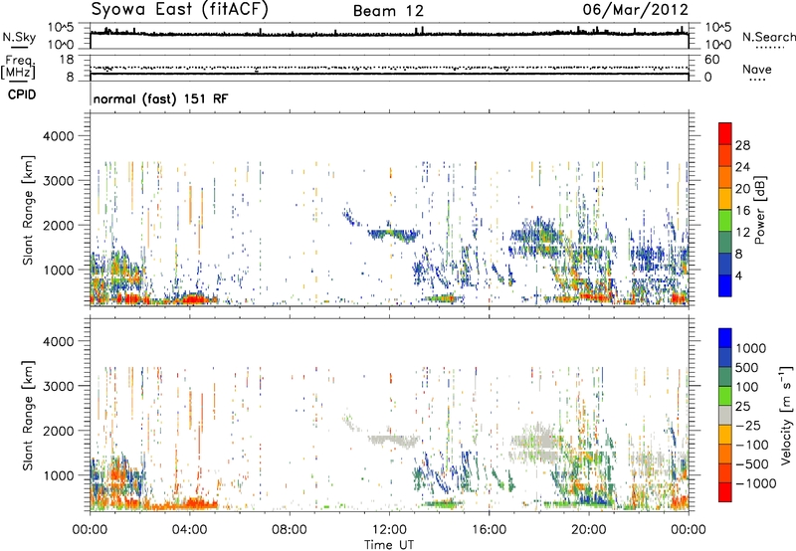Image resolution: width=796 pixels, height=551 pixels.
Task: Click the "Time UT" axis label
Action: pyautogui.click(x=389, y=545)
